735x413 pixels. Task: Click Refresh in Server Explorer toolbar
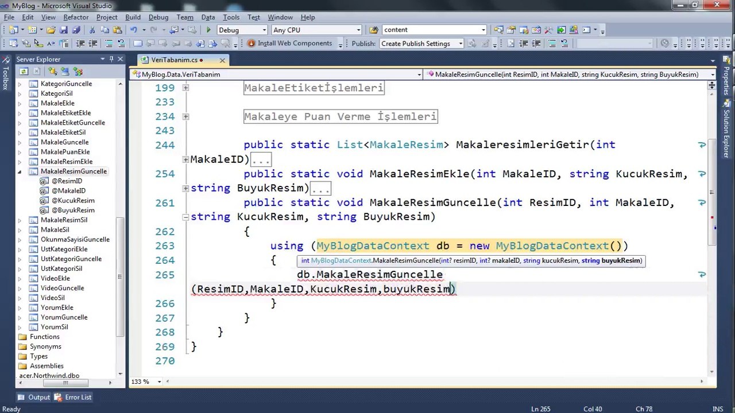coord(24,71)
